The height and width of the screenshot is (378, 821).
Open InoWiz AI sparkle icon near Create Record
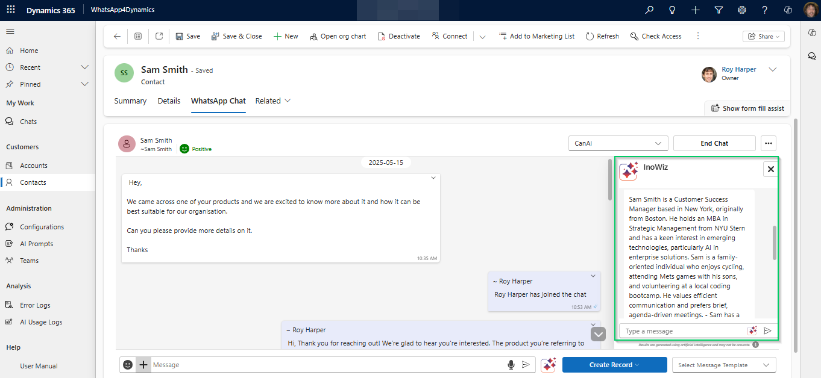[x=548, y=365]
